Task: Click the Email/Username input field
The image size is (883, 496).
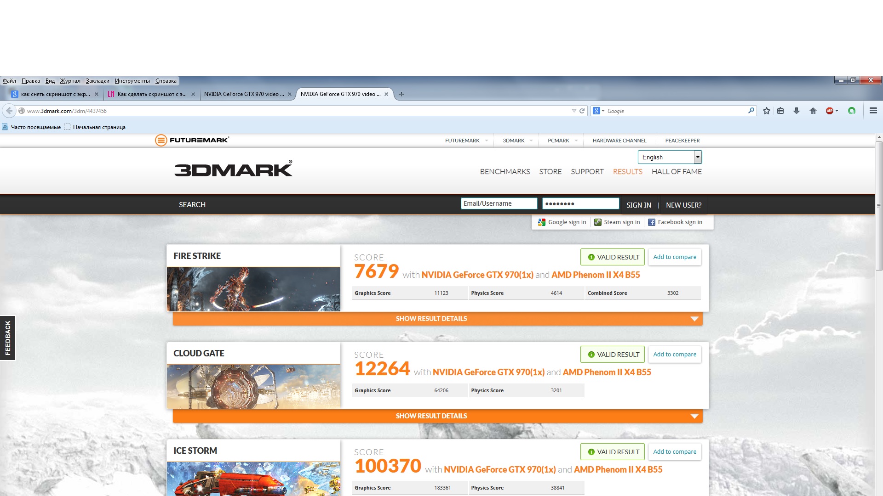Action: (x=499, y=203)
